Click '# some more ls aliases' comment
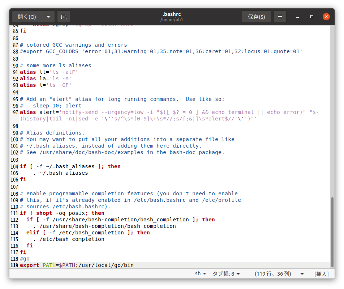 [56, 65]
